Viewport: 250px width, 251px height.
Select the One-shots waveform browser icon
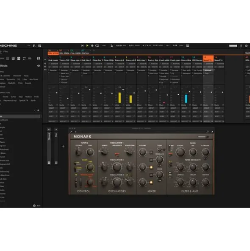click(30, 59)
